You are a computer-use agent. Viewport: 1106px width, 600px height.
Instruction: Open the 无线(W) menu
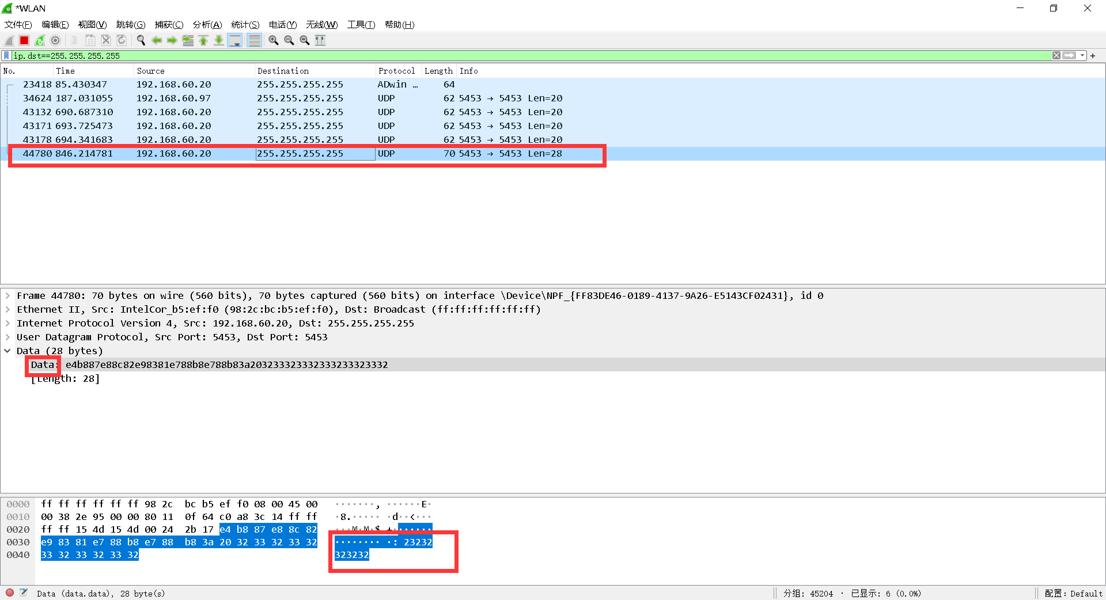(321, 25)
